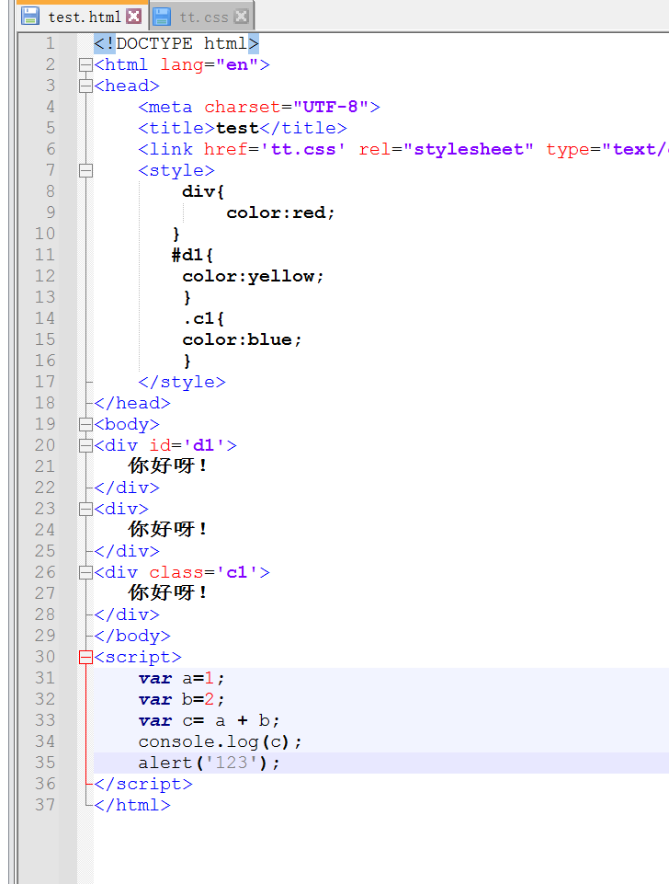Viewport: 669px width, 884px height.
Task: Click the title test line
Action: click(243, 129)
